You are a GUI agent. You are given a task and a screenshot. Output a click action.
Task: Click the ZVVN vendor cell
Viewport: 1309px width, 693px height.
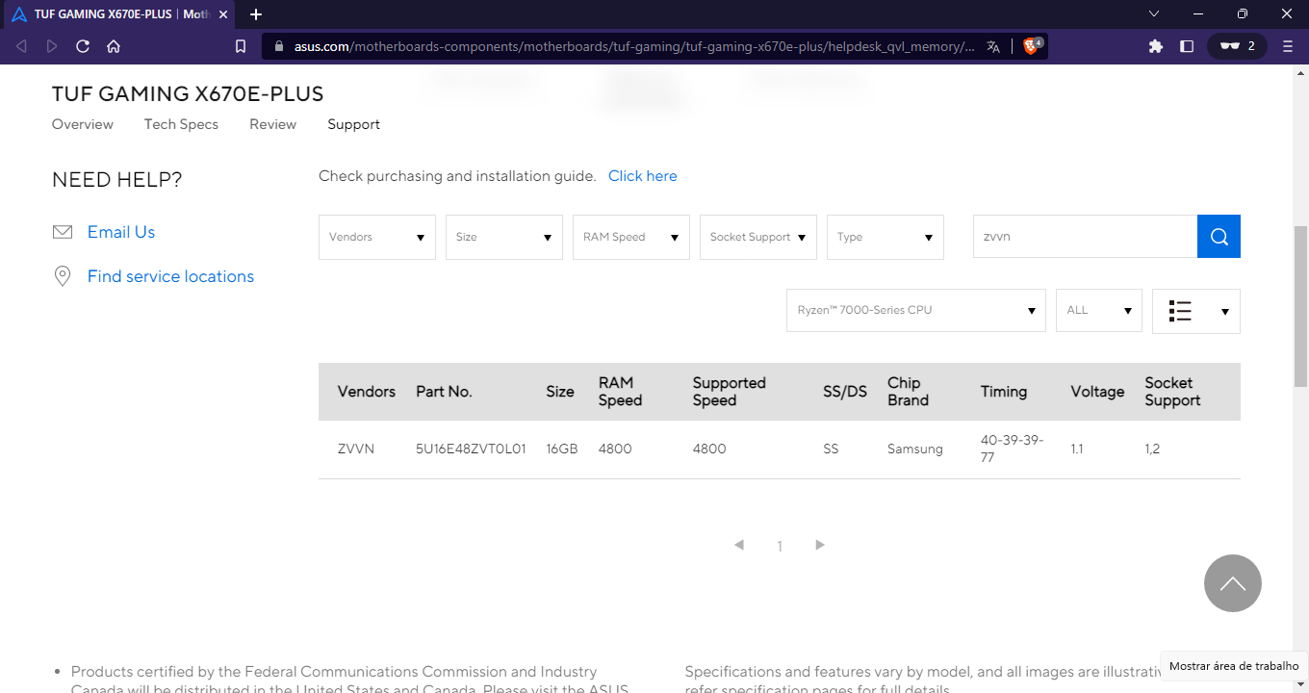356,449
